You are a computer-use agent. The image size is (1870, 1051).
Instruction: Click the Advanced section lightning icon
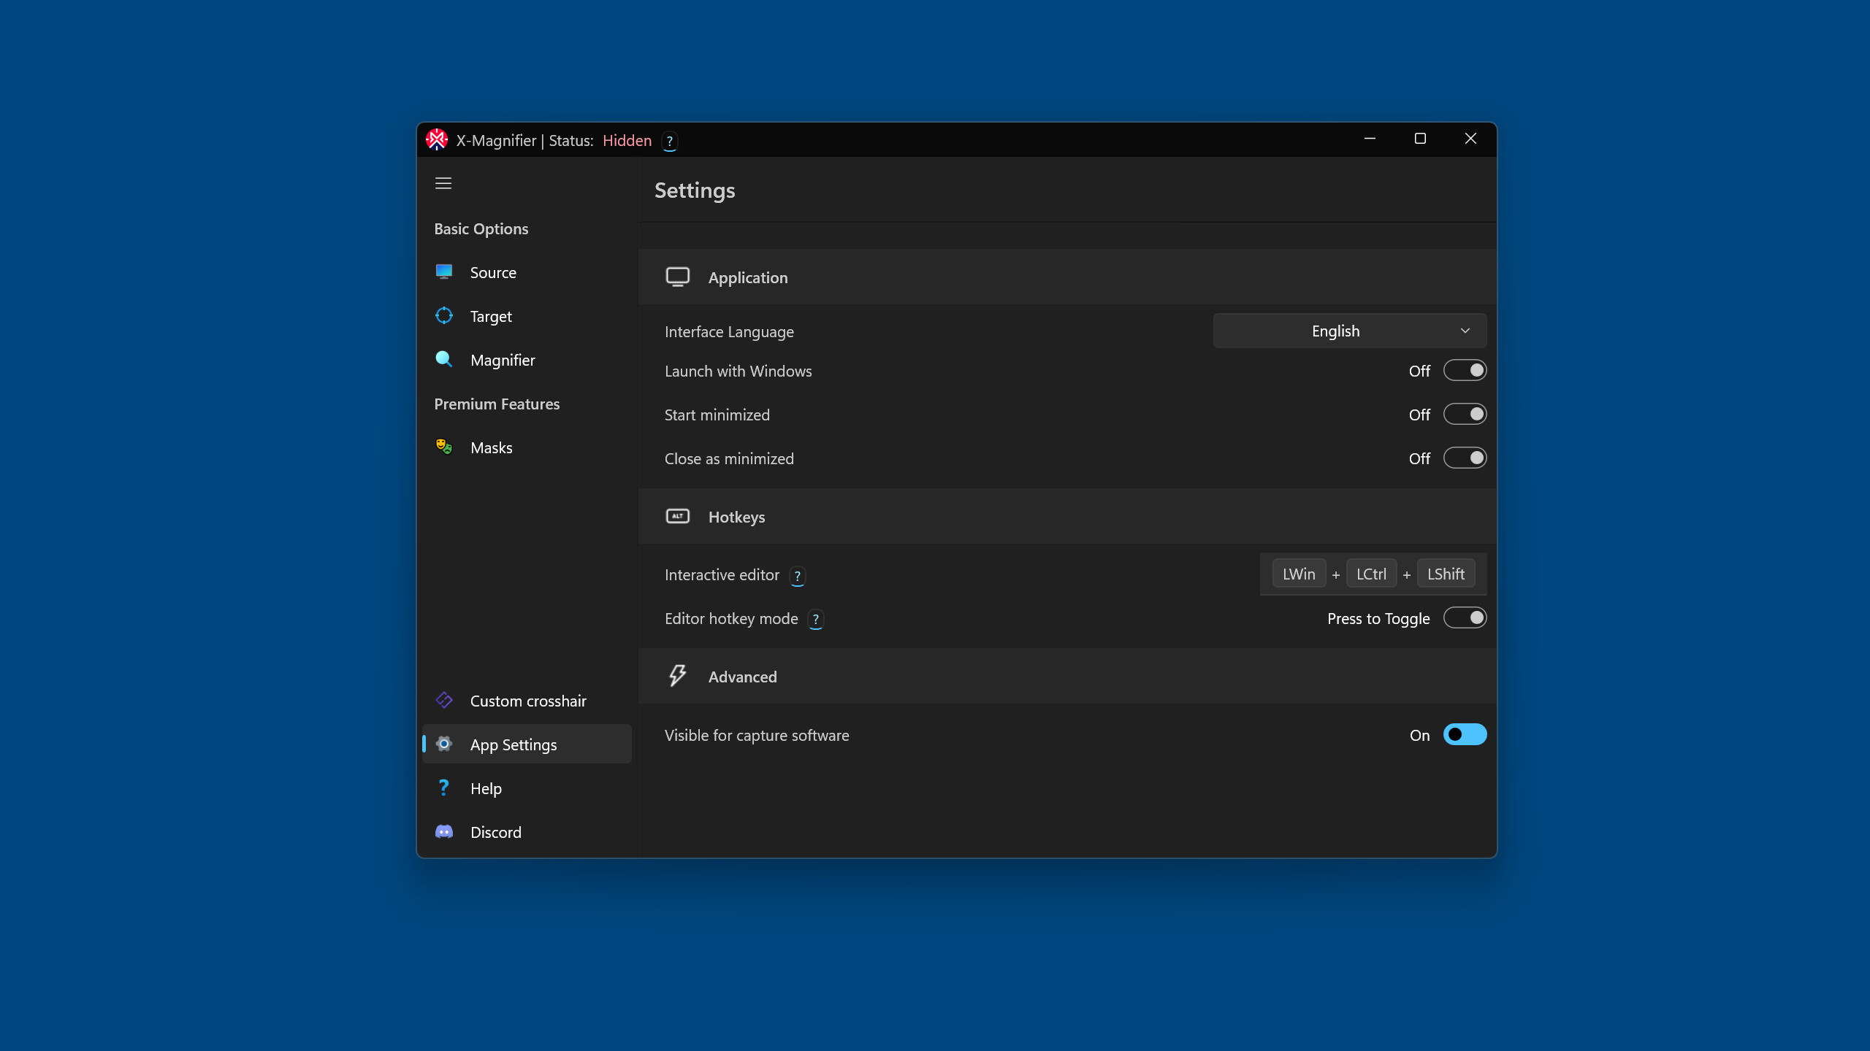point(677,676)
